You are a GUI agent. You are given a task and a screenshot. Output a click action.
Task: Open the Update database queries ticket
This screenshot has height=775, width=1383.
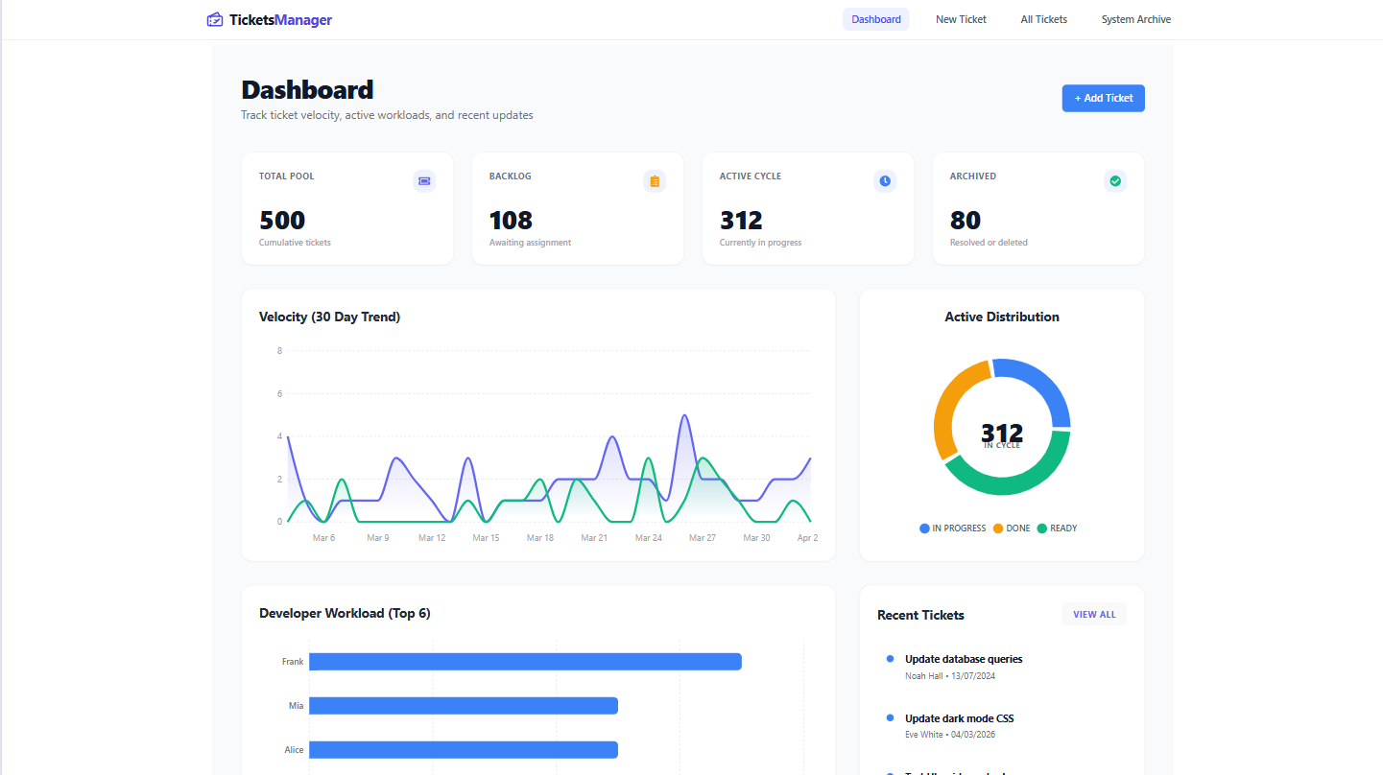coord(964,659)
